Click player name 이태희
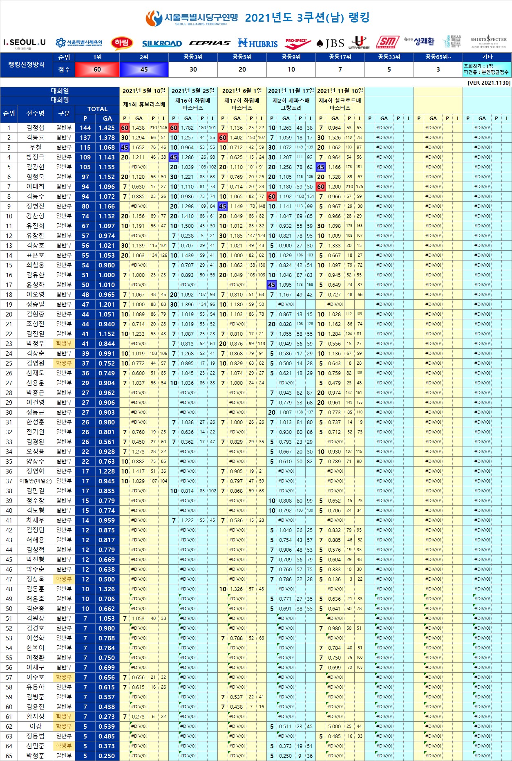The height and width of the screenshot is (761, 512). pos(36,186)
